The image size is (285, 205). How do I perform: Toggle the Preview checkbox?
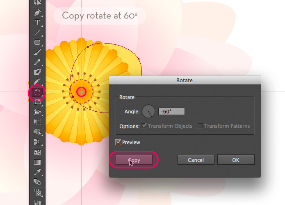118,142
